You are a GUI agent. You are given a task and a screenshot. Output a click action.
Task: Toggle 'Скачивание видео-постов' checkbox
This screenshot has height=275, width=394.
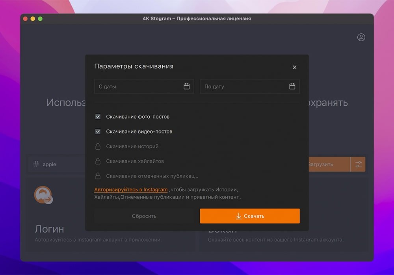(x=98, y=132)
